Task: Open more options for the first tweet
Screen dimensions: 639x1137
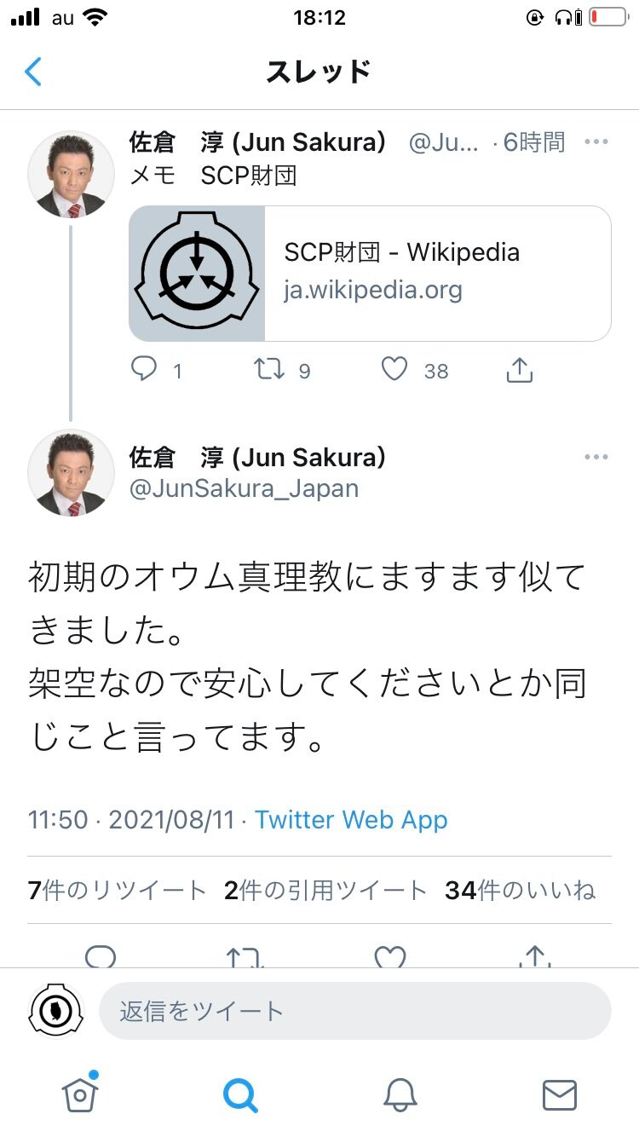Action: [596, 142]
